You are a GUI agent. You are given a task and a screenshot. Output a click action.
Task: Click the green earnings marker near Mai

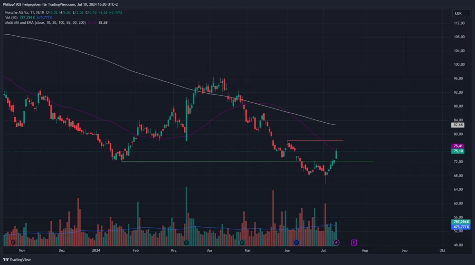(242, 242)
